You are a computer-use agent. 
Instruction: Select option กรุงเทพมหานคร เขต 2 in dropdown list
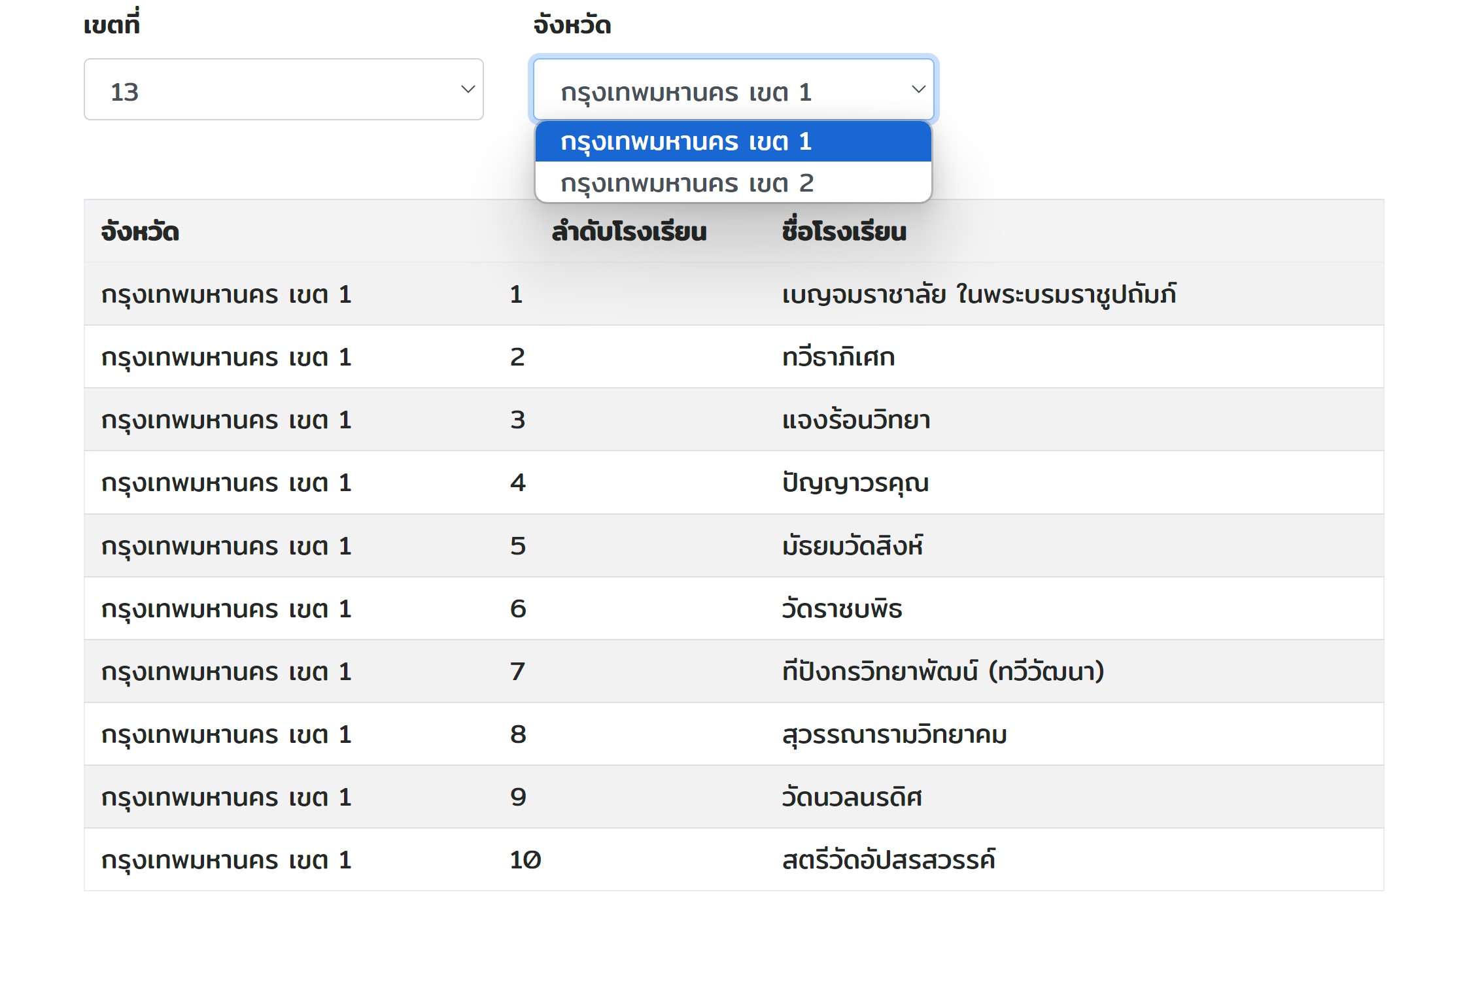[x=733, y=182]
